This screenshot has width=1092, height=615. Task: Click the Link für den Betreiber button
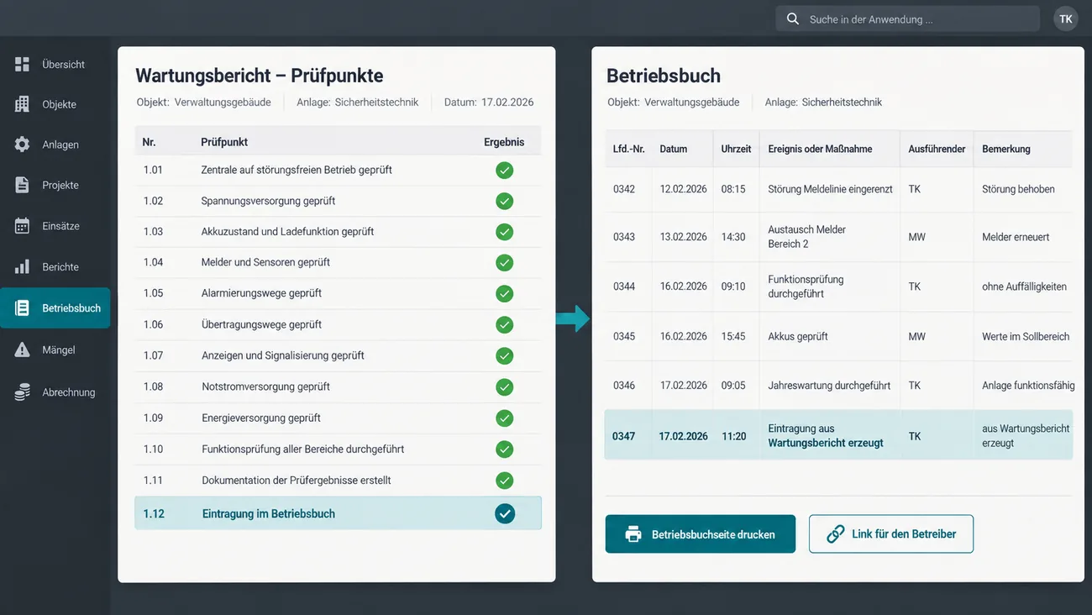pos(890,534)
